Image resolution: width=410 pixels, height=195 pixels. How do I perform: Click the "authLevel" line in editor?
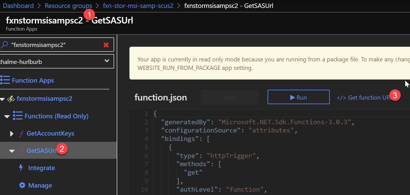221,189
